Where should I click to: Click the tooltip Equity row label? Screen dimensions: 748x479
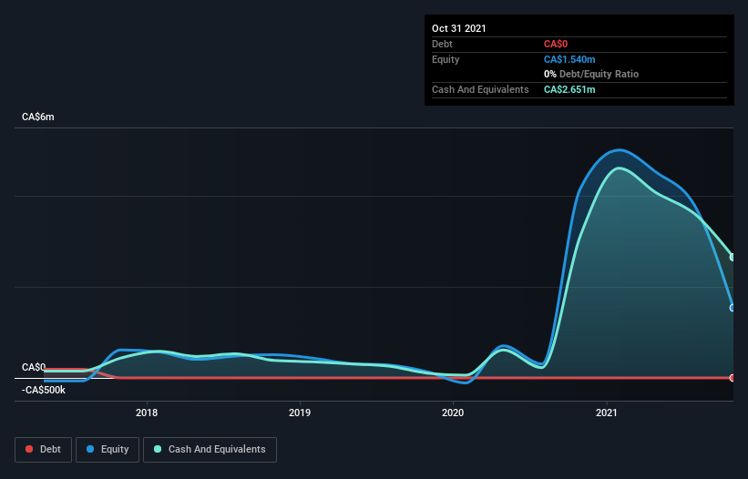[x=446, y=59]
